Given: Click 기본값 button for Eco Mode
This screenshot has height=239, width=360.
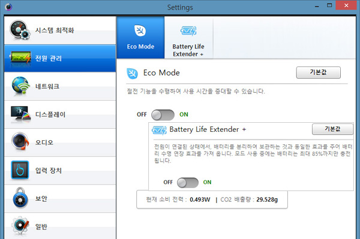Looking at the screenshot, I should click(x=318, y=72).
